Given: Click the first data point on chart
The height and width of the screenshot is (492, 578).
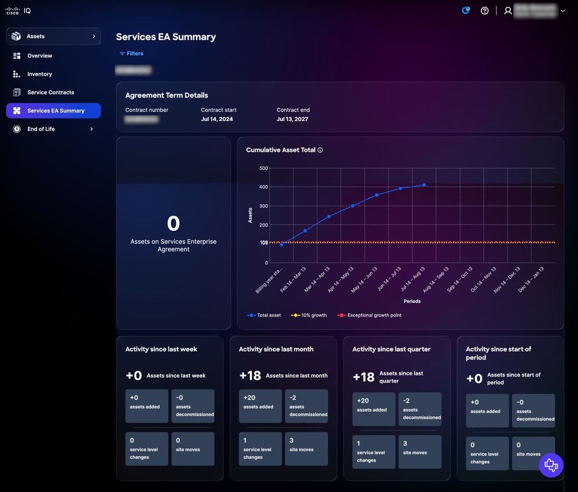Looking at the screenshot, I should (282, 245).
